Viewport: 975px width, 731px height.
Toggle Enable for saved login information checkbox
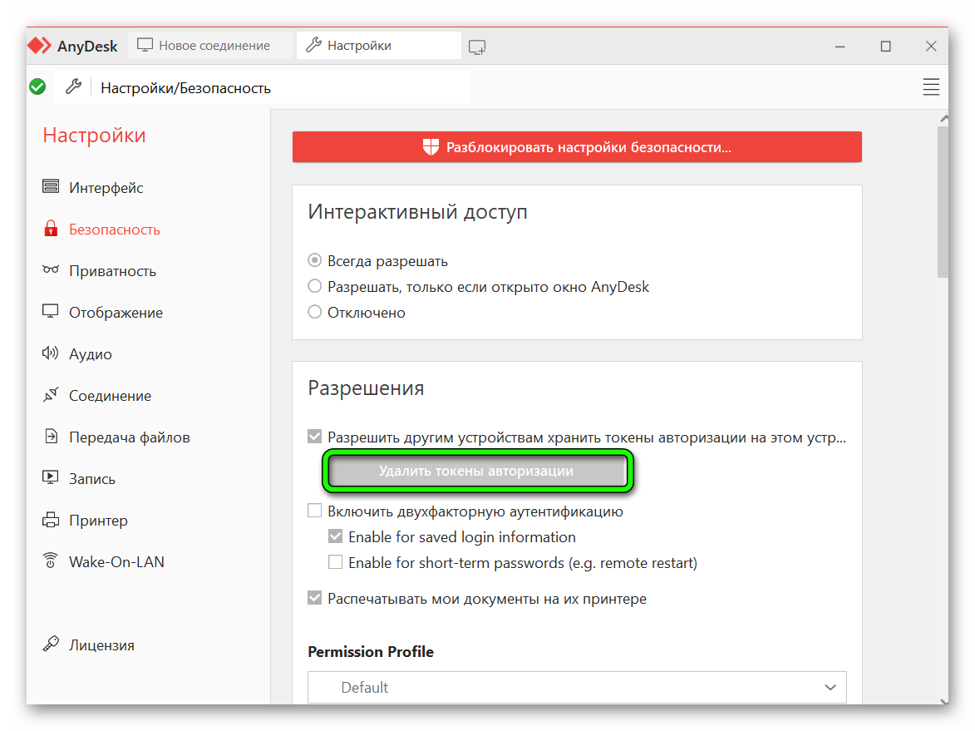[335, 536]
